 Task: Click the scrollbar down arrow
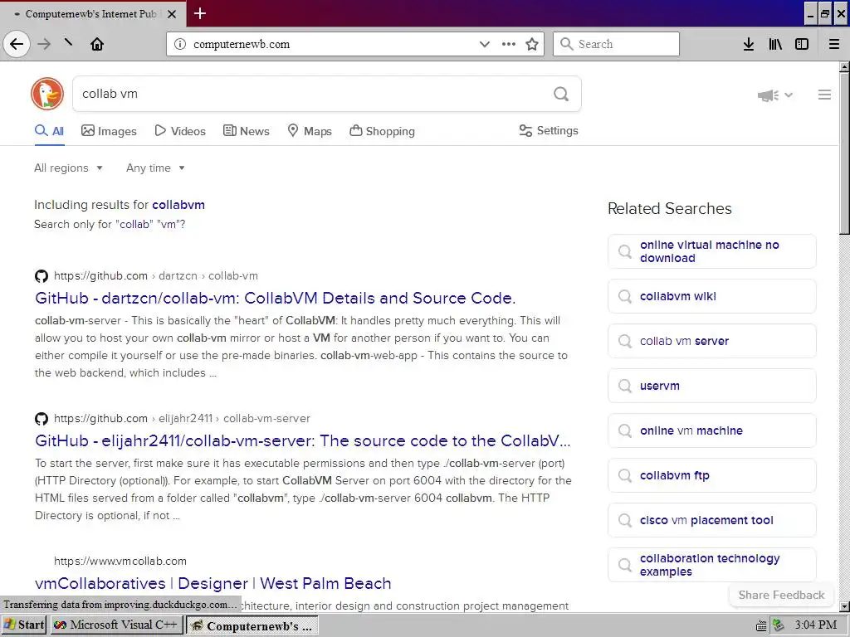point(844,606)
